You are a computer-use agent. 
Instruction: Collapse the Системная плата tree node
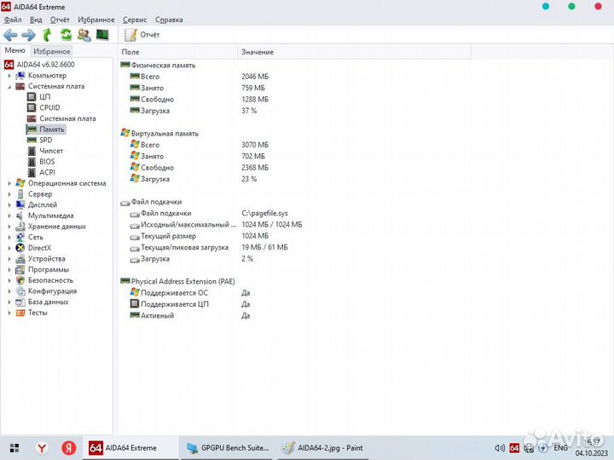tap(9, 86)
